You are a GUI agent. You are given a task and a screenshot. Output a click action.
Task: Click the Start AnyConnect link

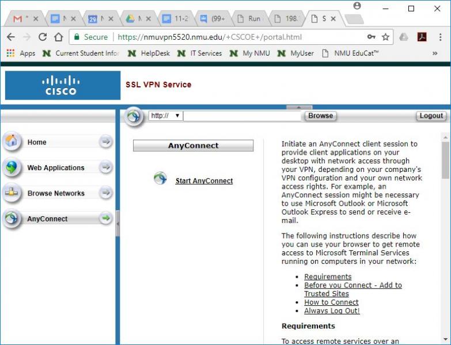point(204,181)
